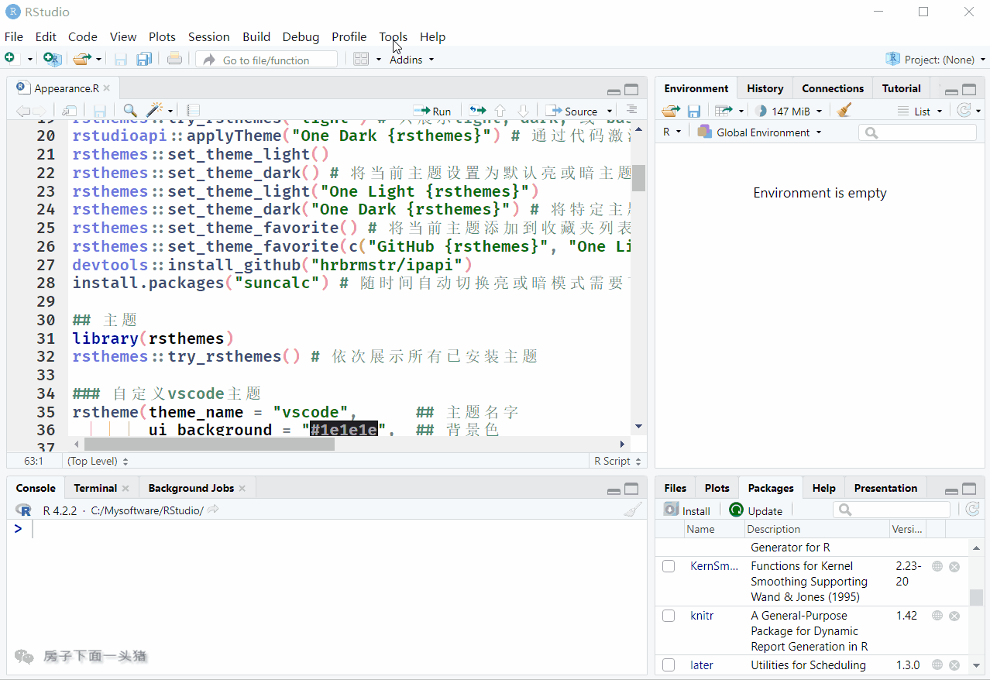Screen dimensions: 990x680
Task: Click the Load workspace icon in Environment pane
Action: point(670,111)
